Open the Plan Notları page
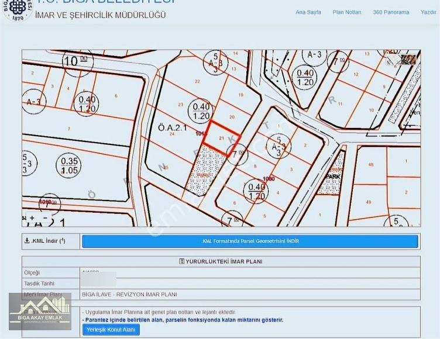The image size is (440, 339). tap(347, 12)
